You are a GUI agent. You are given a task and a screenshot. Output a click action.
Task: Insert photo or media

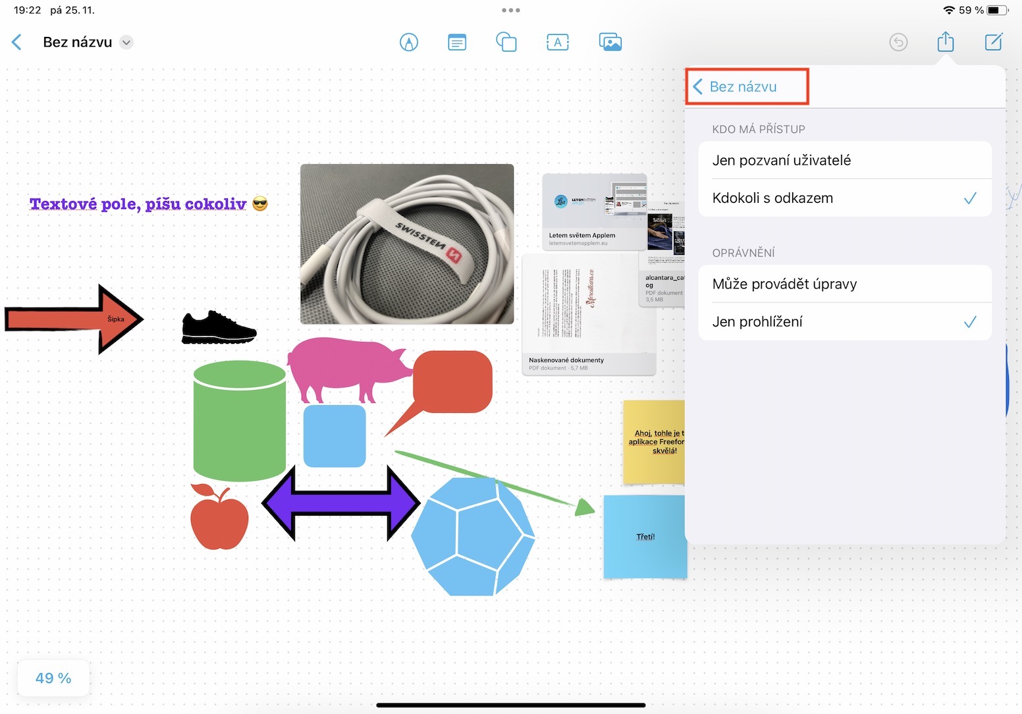(x=610, y=42)
